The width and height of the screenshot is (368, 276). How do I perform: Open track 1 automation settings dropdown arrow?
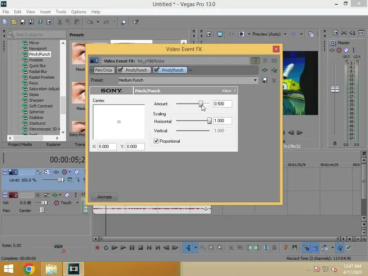(70, 172)
